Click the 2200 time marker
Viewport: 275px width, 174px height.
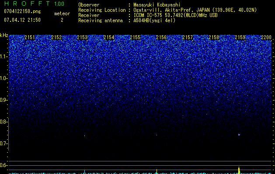[x=266, y=37]
